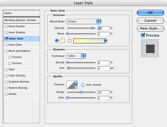Expand the Contour picker arrow
Screen dimensions: 167x127
pyautogui.click(x=76, y=85)
